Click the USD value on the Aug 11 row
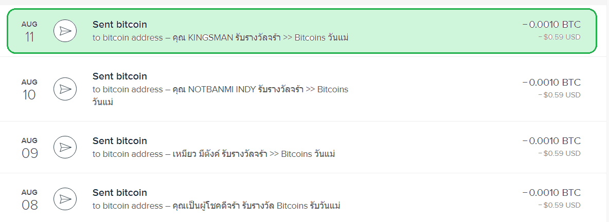Image resolution: width=609 pixels, height=222 pixels. point(559,36)
